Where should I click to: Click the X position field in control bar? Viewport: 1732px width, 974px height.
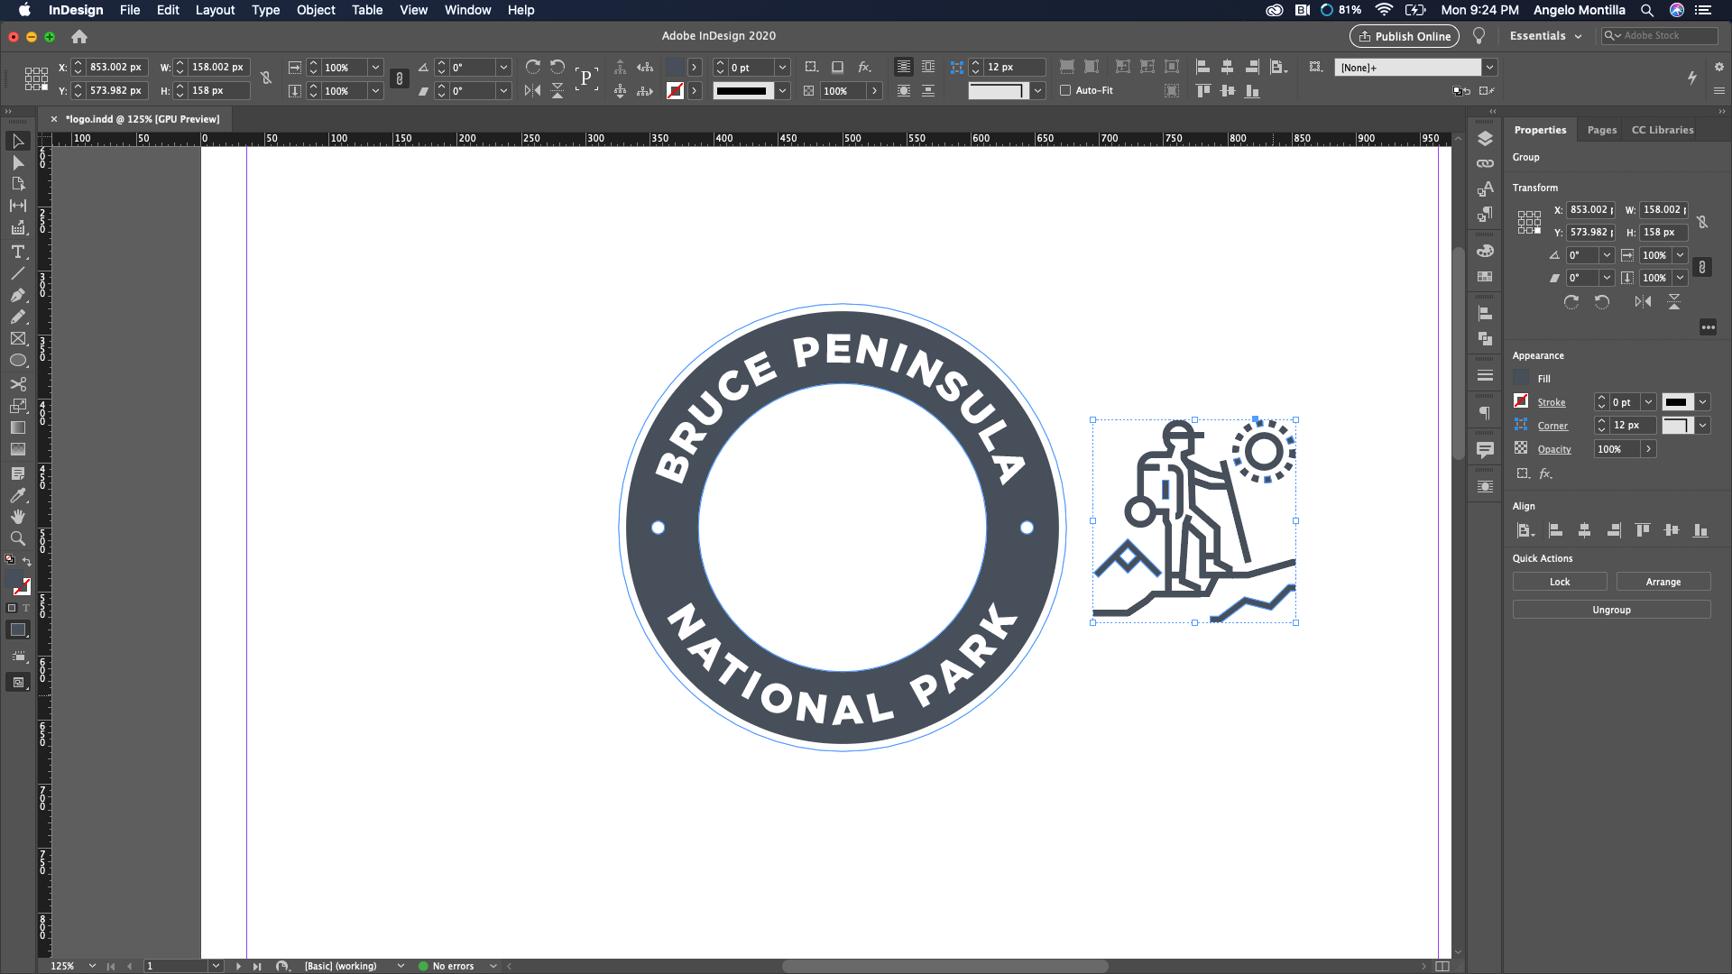point(116,68)
